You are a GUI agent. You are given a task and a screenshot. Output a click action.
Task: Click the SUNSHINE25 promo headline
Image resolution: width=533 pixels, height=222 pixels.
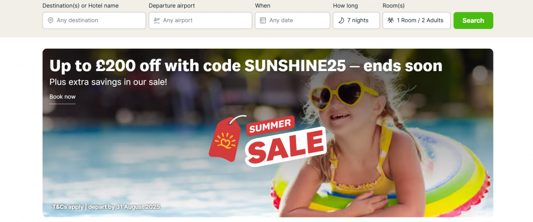click(246, 66)
